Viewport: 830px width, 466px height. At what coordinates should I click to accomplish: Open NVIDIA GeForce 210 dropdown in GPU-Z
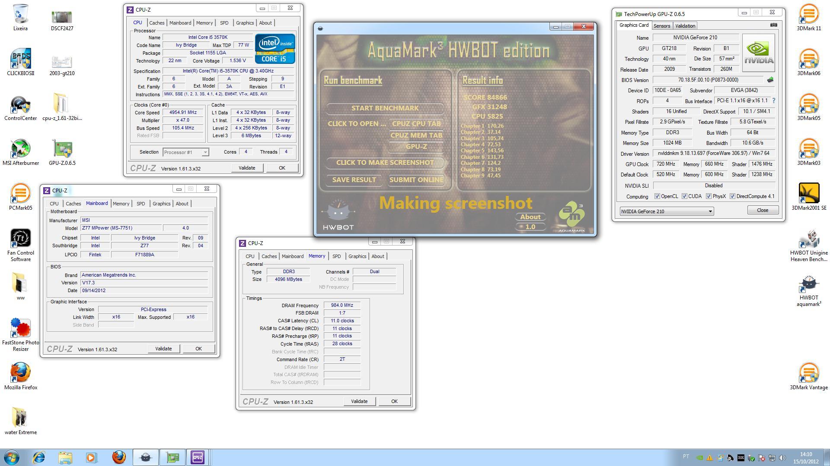click(x=667, y=211)
